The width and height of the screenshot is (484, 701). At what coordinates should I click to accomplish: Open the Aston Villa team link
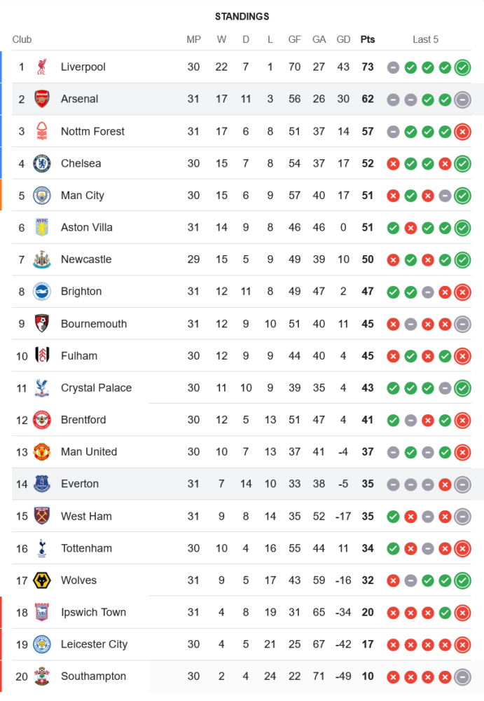(x=87, y=227)
